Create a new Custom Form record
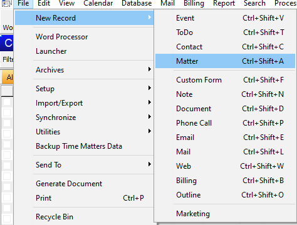 pos(225,80)
